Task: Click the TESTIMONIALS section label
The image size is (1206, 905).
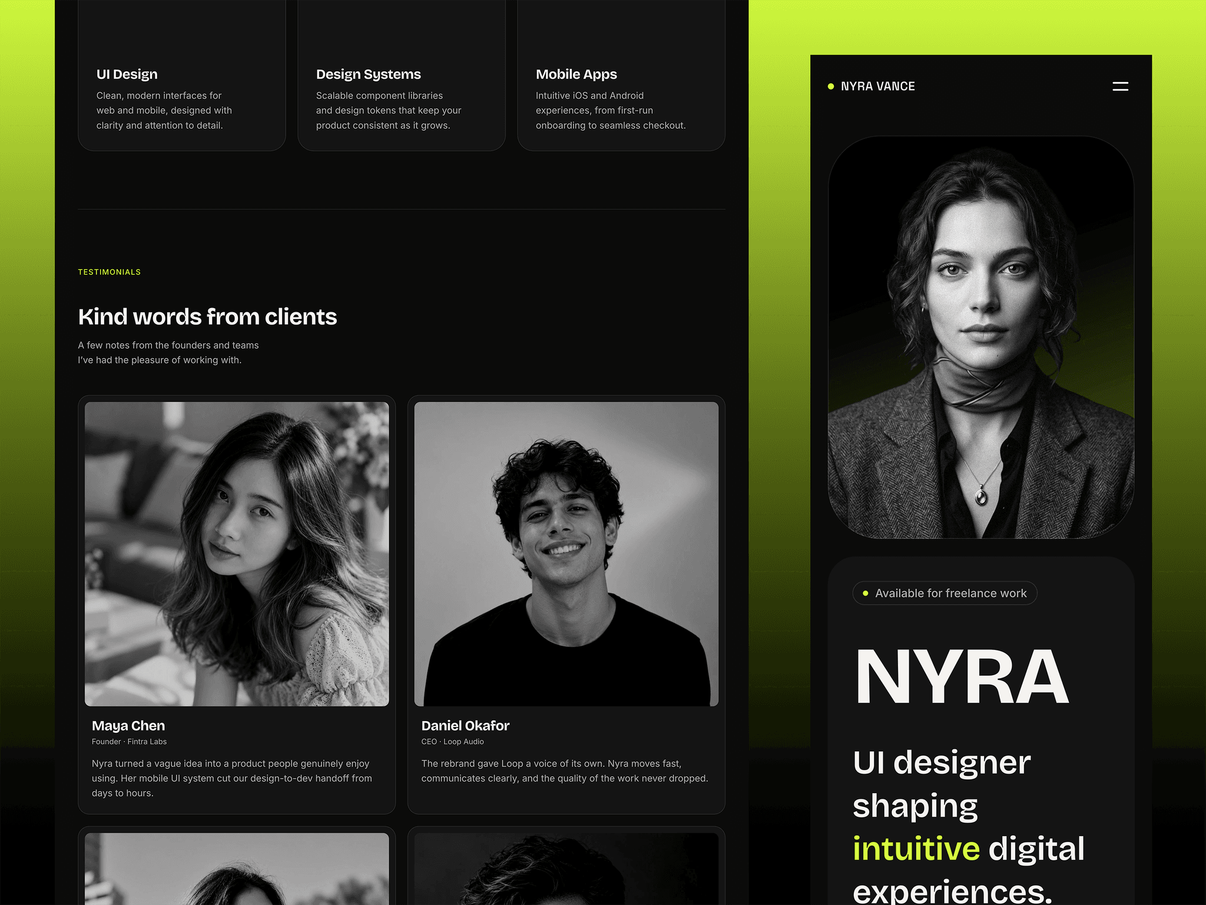Action: click(110, 272)
